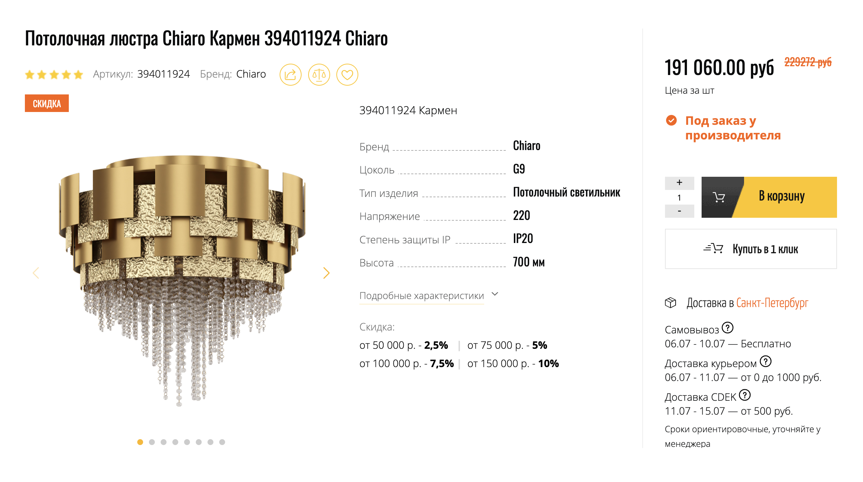Add to favorites with heart icon

(x=347, y=75)
